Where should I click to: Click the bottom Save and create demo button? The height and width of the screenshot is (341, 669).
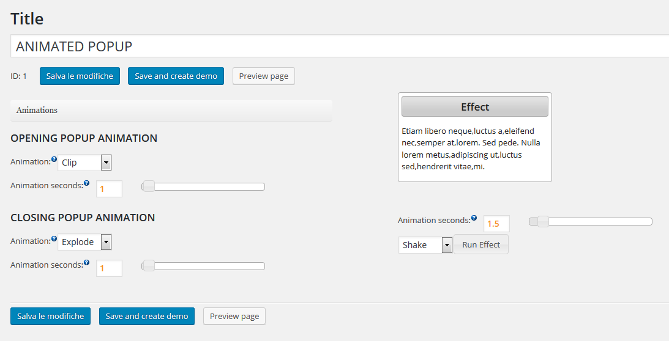click(x=147, y=317)
